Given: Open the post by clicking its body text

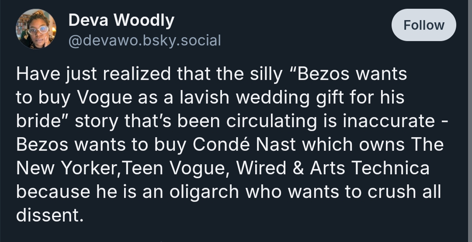Looking at the screenshot, I should [x=227, y=144].
